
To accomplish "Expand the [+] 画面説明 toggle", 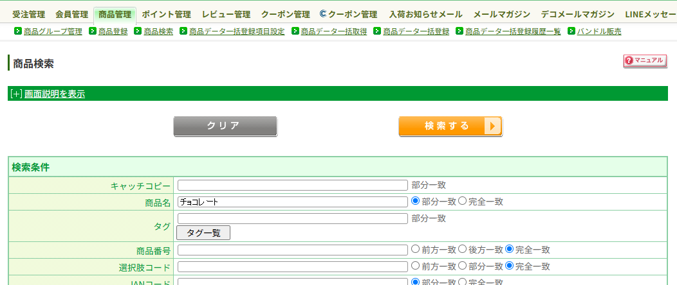I will tap(16, 94).
